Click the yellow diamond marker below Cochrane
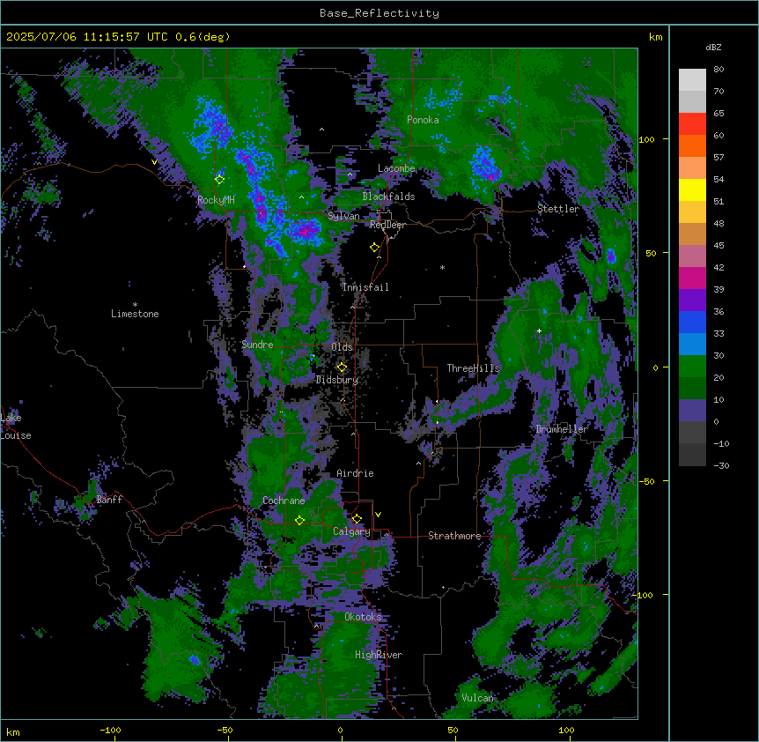Image resolution: width=759 pixels, height=742 pixels. [x=299, y=520]
